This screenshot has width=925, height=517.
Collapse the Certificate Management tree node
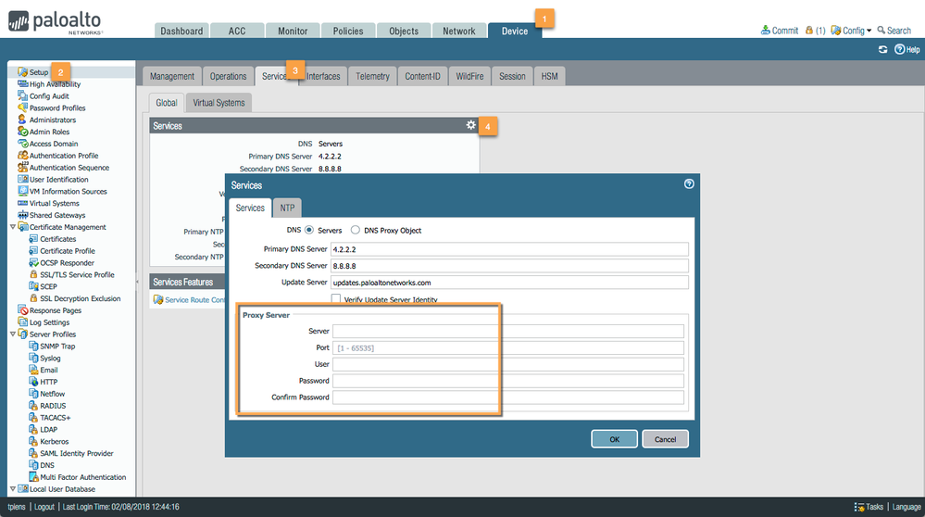12,227
